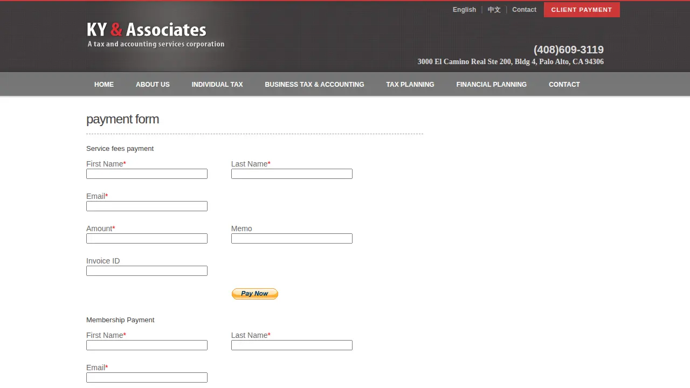Click the 'Membership Payment' label
This screenshot has height=388, width=690.
(120, 320)
